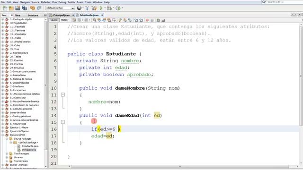This screenshot has height=170, width=303.
Task: Switch to the Services panel tab
Action: click(33, 15)
